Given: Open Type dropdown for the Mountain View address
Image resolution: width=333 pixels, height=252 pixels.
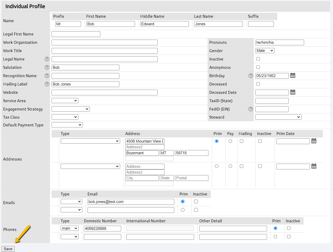Looking at the screenshot, I should tap(90, 141).
